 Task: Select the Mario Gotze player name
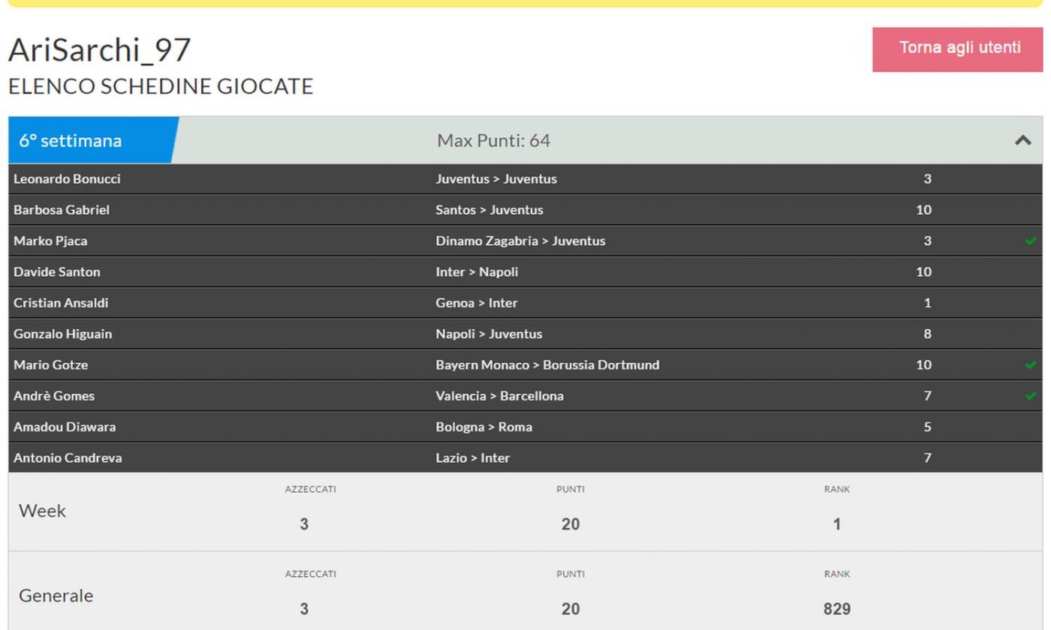point(50,364)
